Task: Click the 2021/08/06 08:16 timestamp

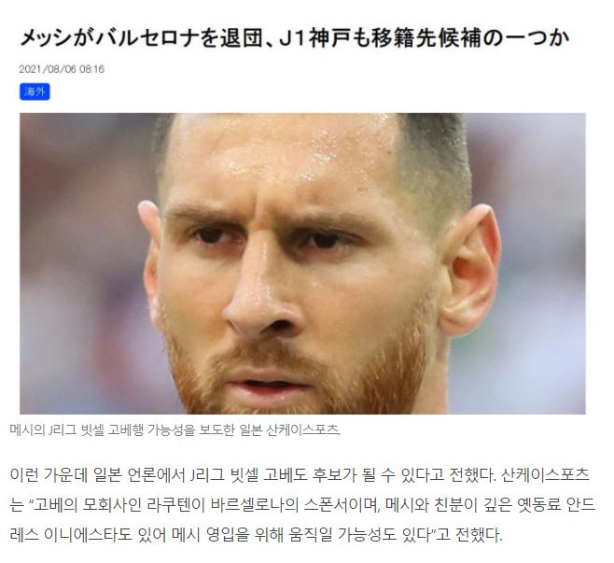Action: (62, 69)
